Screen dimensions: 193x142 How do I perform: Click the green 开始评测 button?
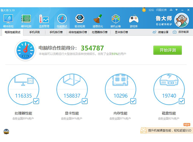[168, 50]
